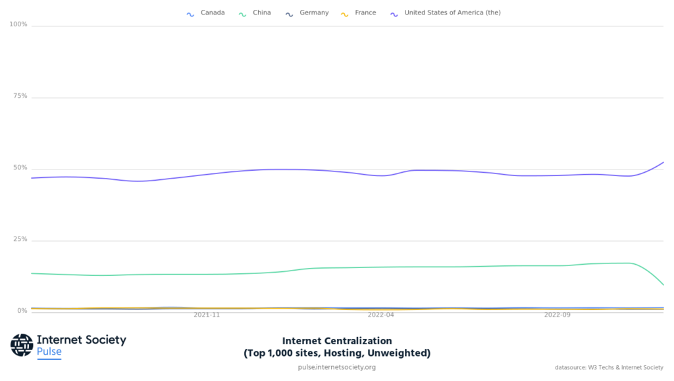Click the China legend line icon
Viewport: 674px width, 381px height.
tap(243, 13)
